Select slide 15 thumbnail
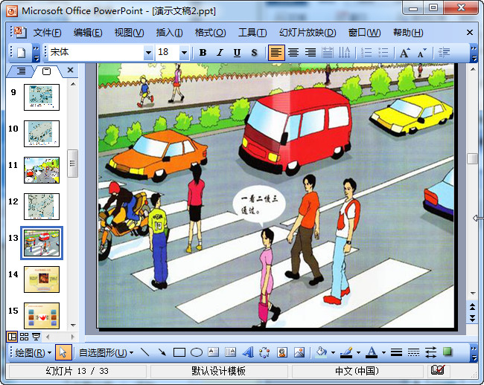This screenshot has height=385, width=484. point(42,316)
